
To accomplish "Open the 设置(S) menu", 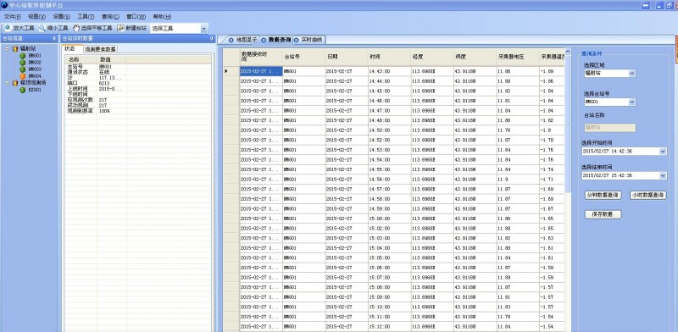I will [x=61, y=16].
